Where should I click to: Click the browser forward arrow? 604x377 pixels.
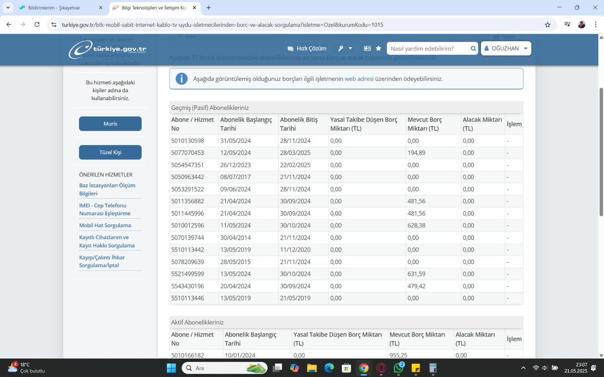point(23,24)
